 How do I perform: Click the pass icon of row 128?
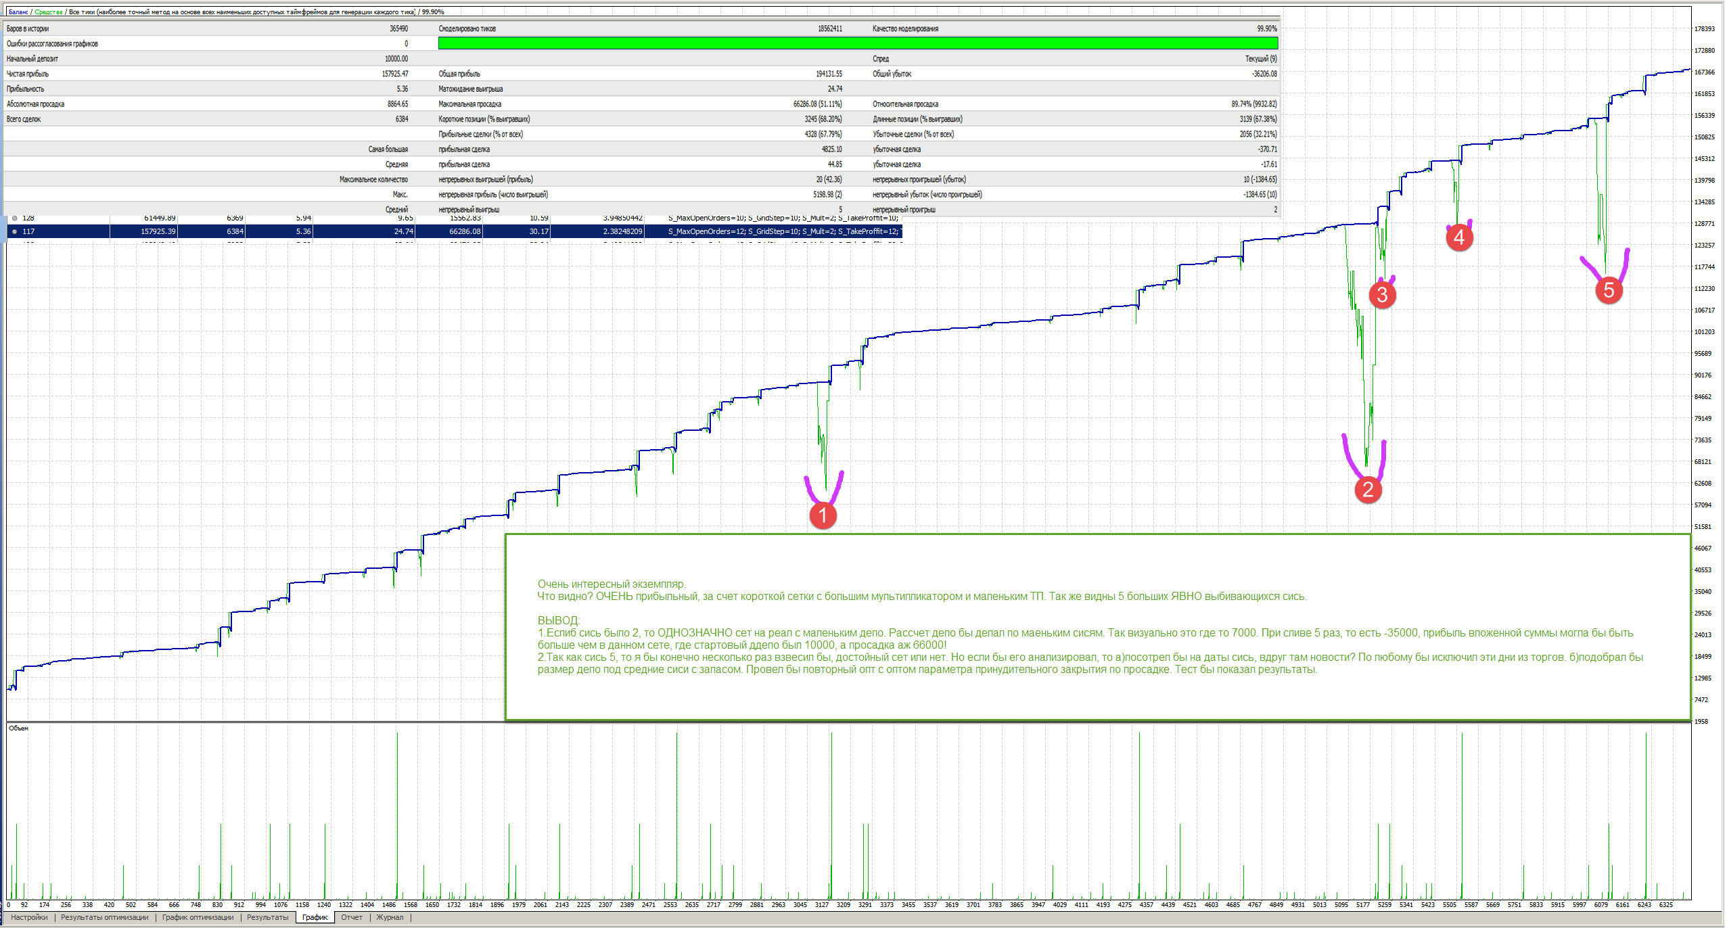[x=15, y=218]
